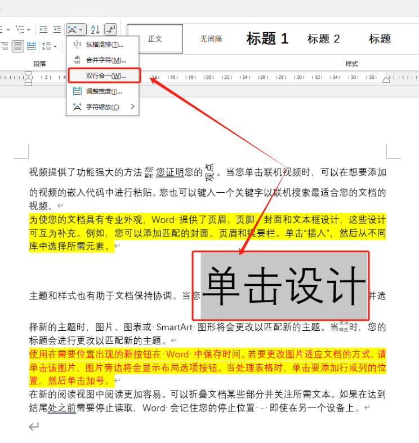Click the word SmartArt in the document
419x443 pixels.
pos(174,327)
